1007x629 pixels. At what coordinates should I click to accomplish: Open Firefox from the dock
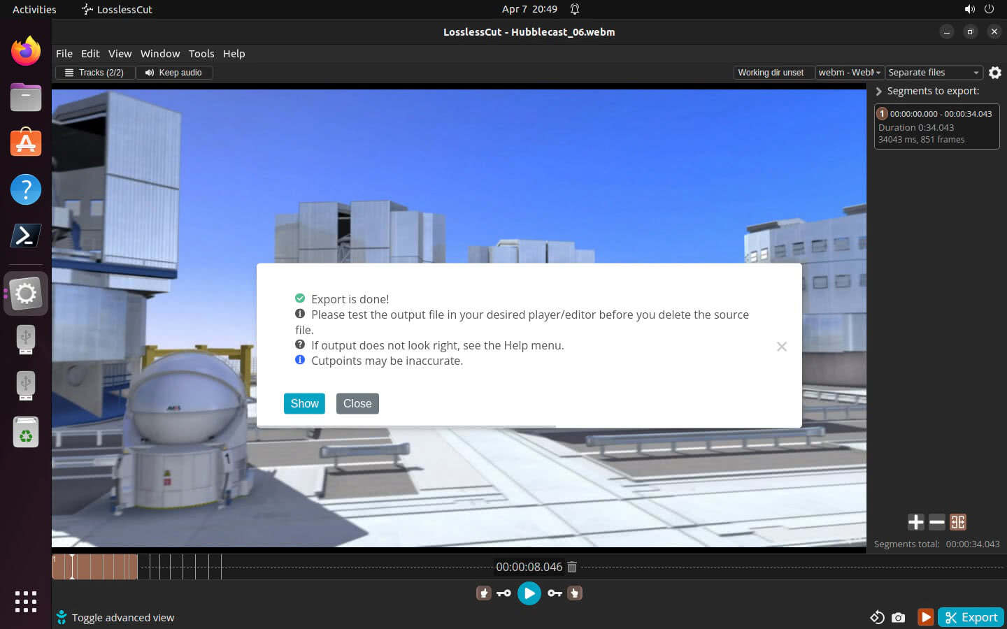[x=26, y=51]
